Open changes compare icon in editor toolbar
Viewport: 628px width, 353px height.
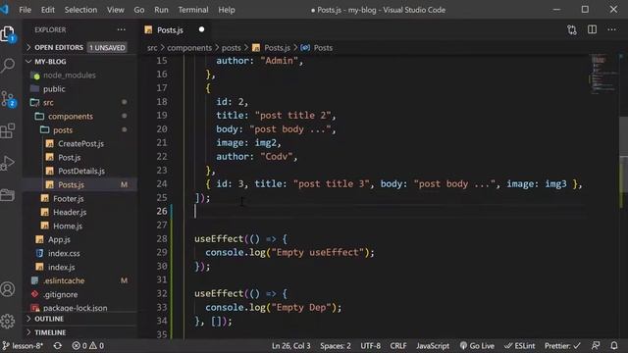click(x=572, y=29)
